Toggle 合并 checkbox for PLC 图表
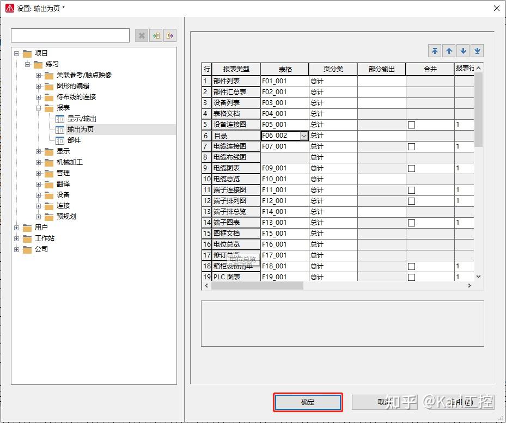This screenshot has height=423, width=506. point(411,277)
